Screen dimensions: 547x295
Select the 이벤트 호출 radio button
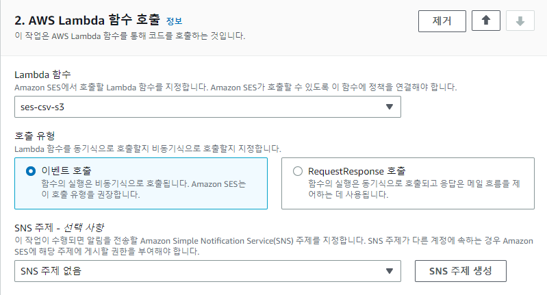click(31, 171)
